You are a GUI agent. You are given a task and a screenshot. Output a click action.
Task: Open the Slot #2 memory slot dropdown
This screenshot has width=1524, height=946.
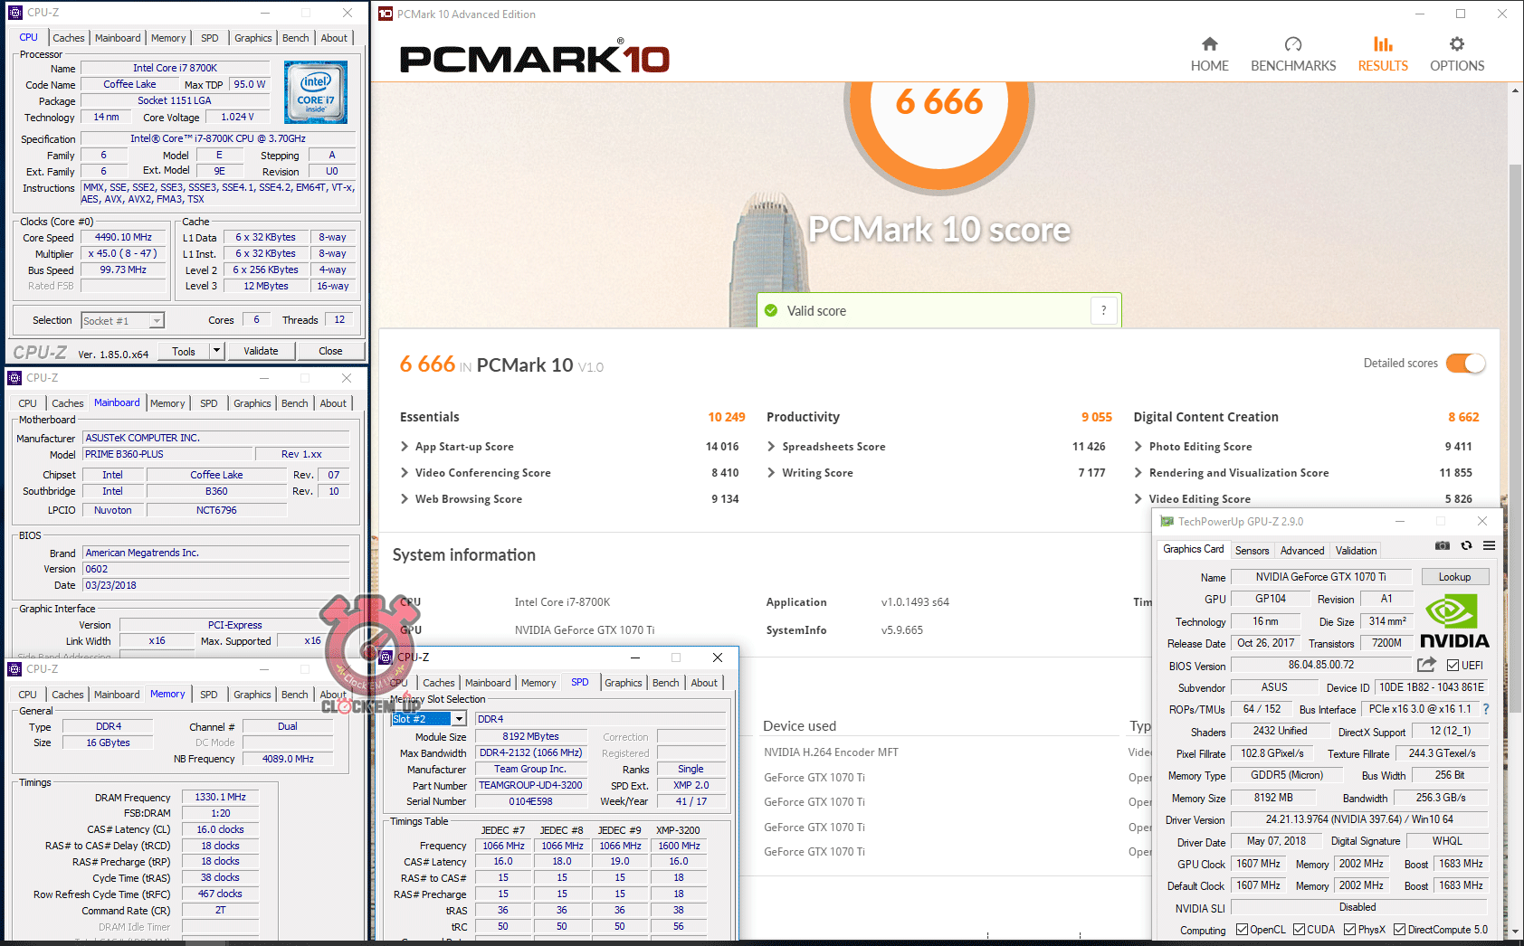coord(459,719)
